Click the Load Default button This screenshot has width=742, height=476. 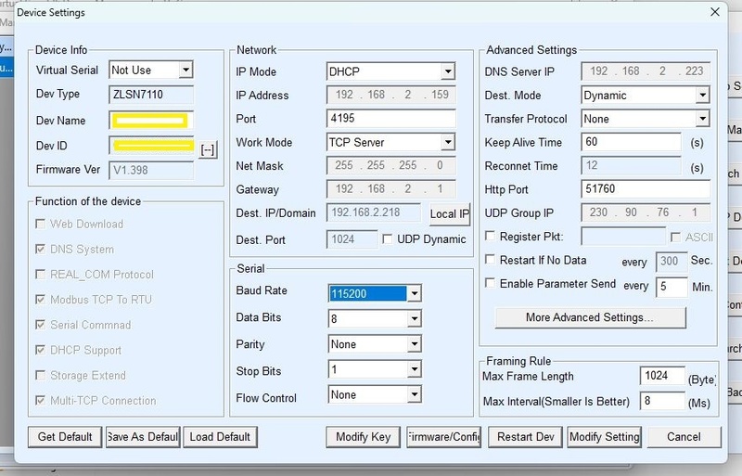(220, 437)
